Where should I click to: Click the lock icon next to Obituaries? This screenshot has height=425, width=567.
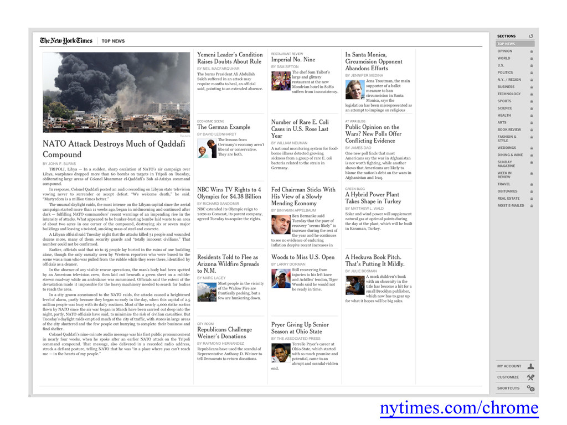tap(532, 191)
